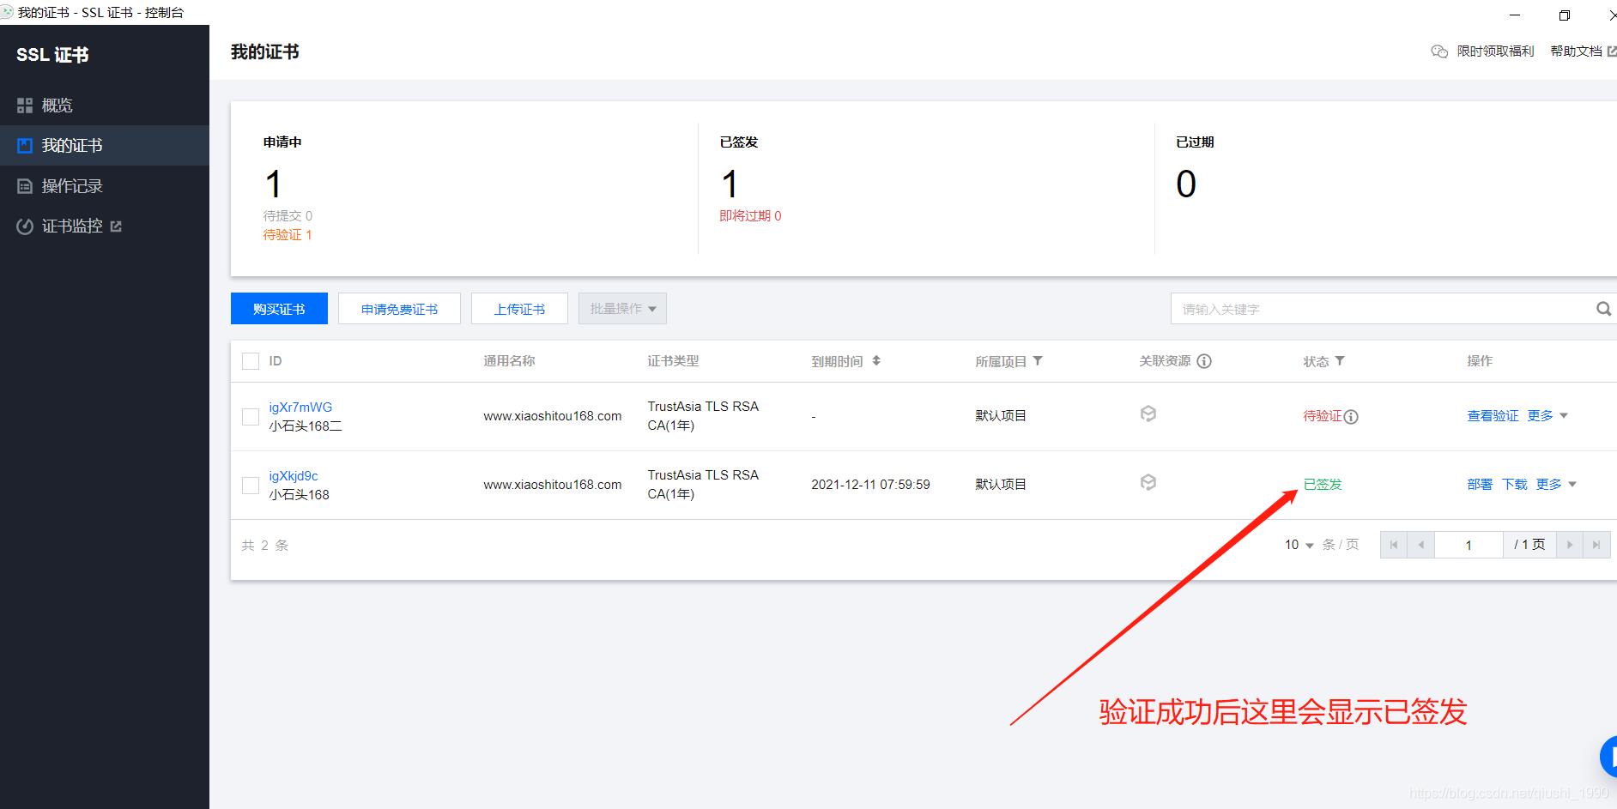The width and height of the screenshot is (1617, 809).
Task: Click 待验证 1 in the summary card
Action: coord(288,235)
